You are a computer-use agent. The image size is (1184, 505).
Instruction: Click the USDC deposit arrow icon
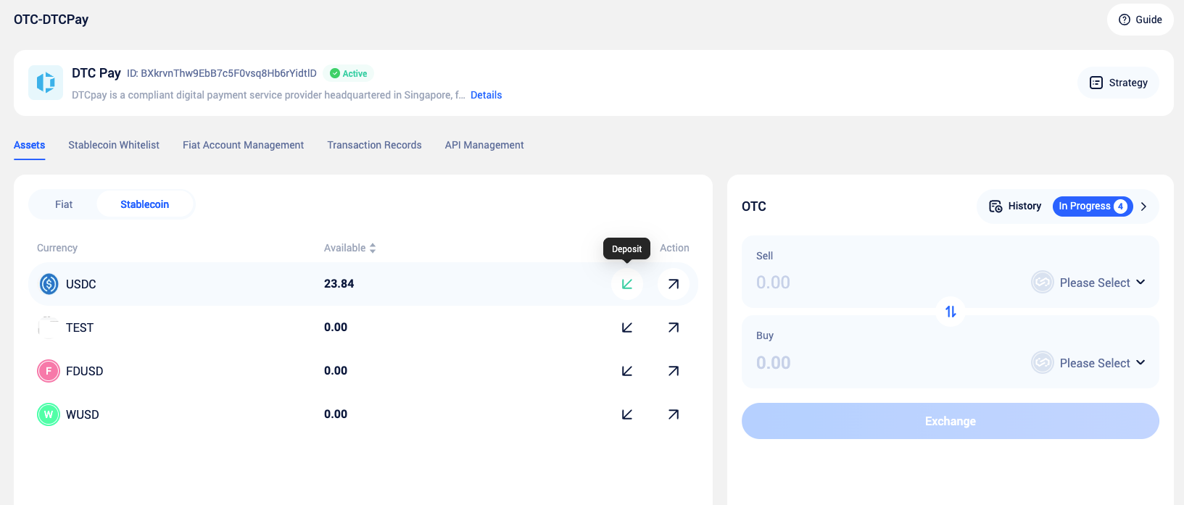click(x=627, y=284)
